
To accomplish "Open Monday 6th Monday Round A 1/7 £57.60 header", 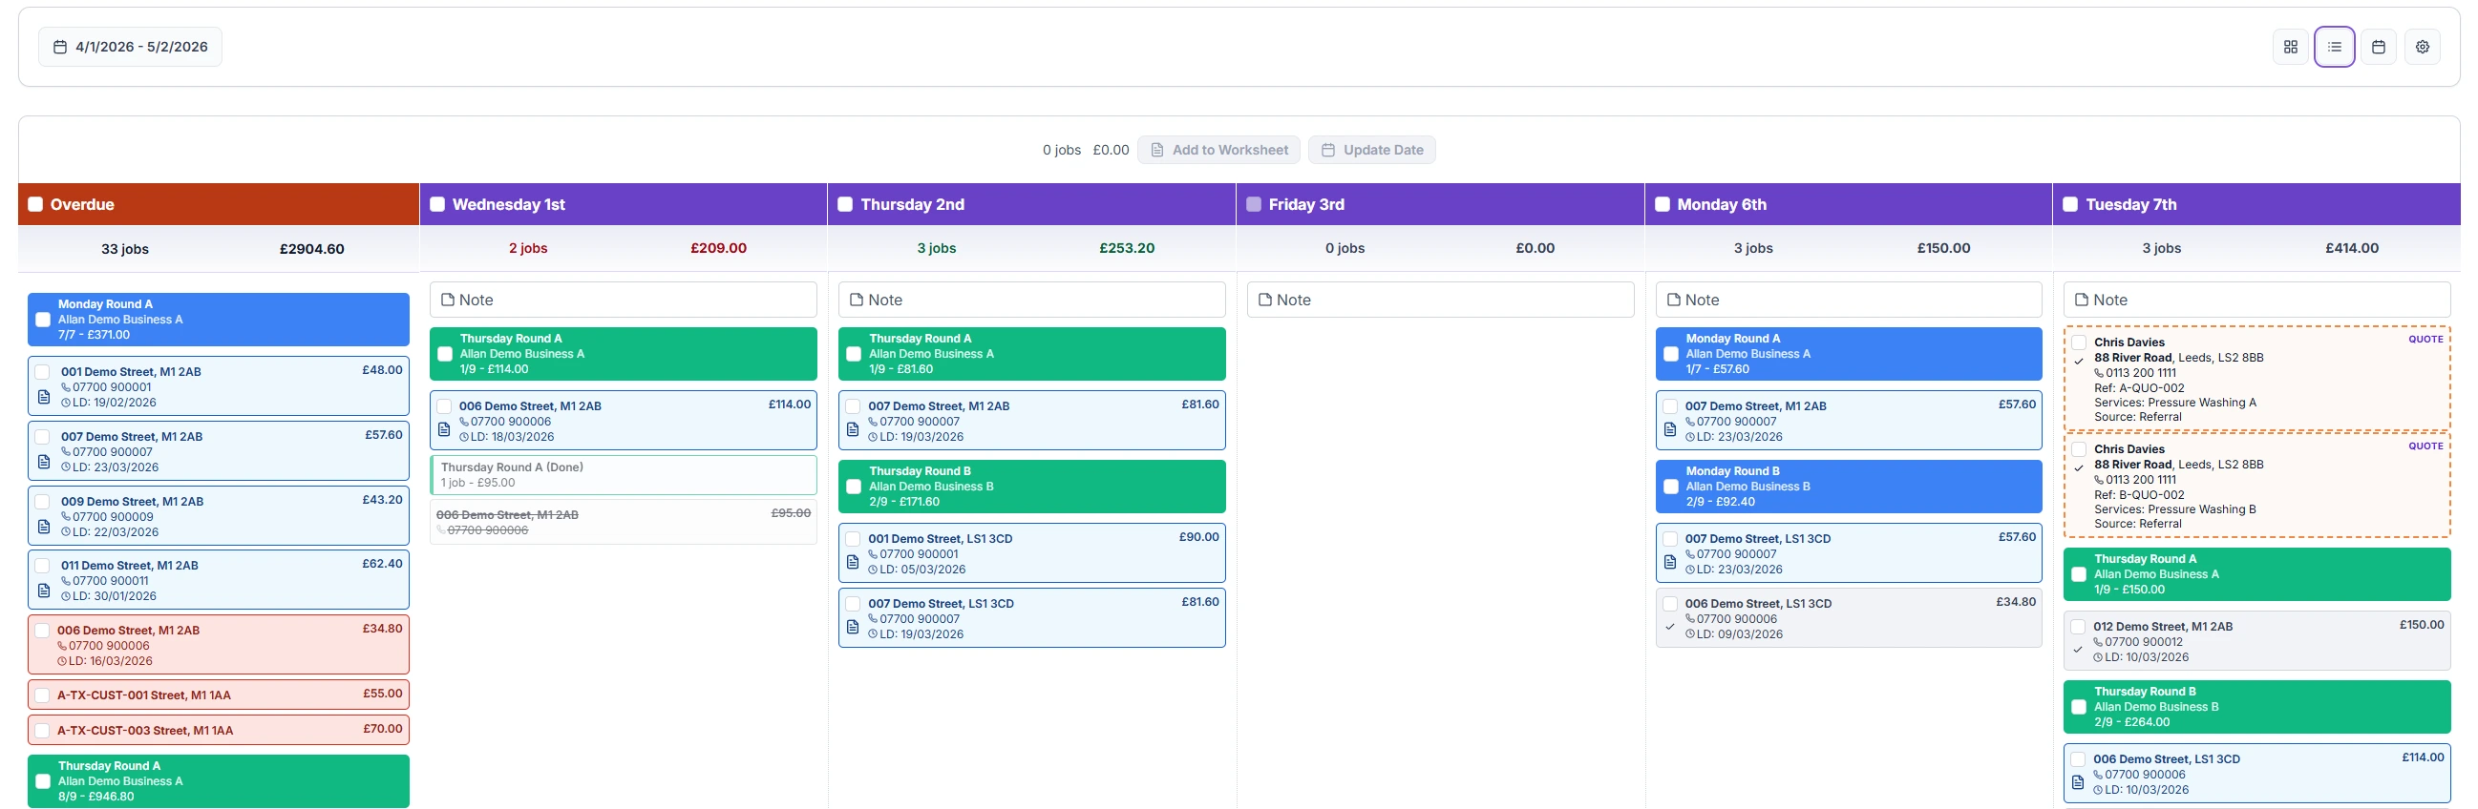I will (x=1849, y=354).
